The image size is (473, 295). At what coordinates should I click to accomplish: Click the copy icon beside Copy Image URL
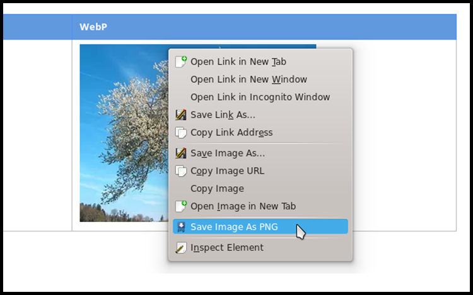pyautogui.click(x=181, y=171)
